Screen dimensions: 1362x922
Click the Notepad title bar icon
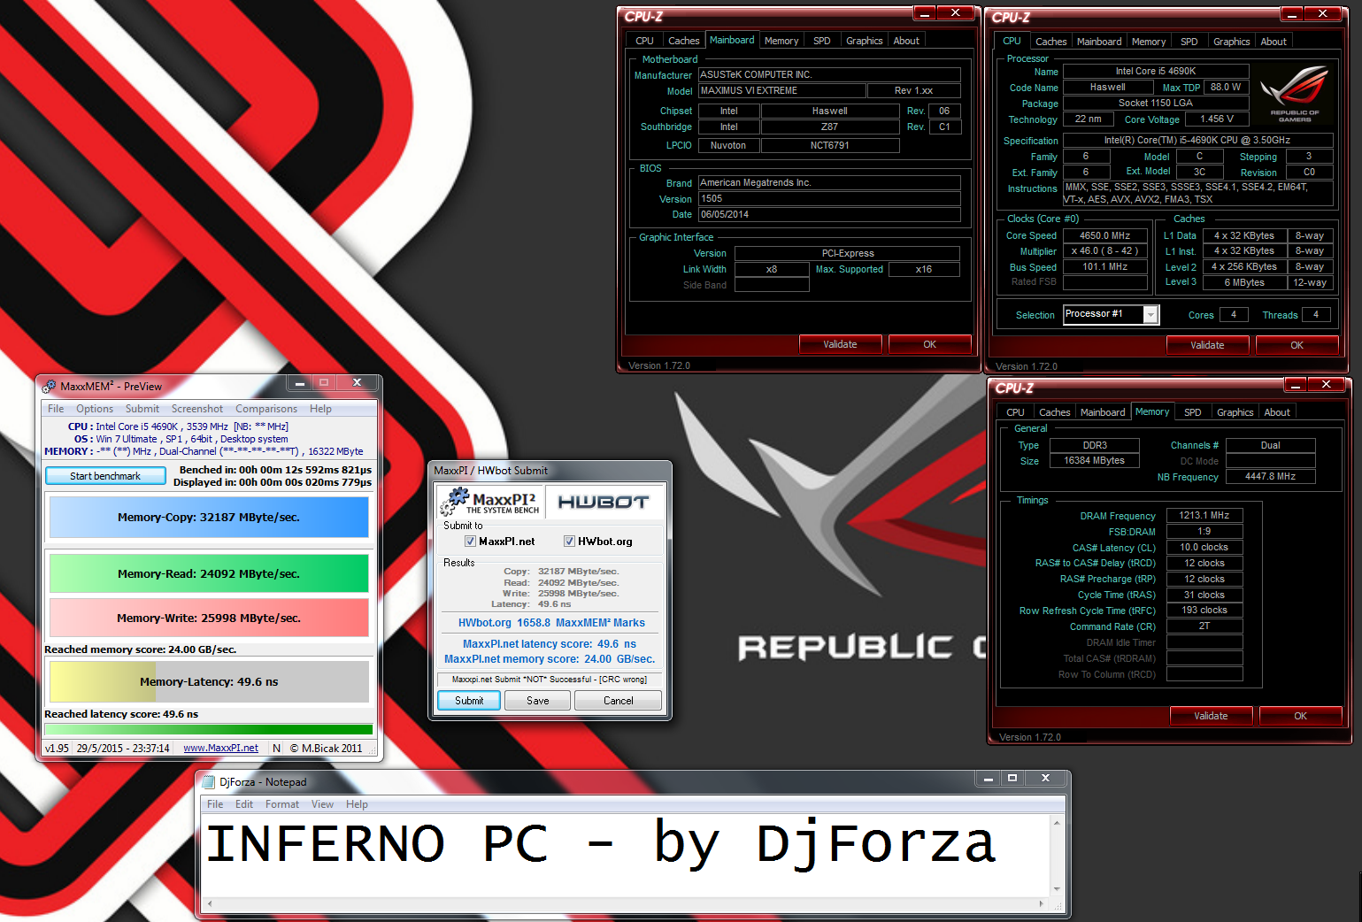click(x=209, y=781)
